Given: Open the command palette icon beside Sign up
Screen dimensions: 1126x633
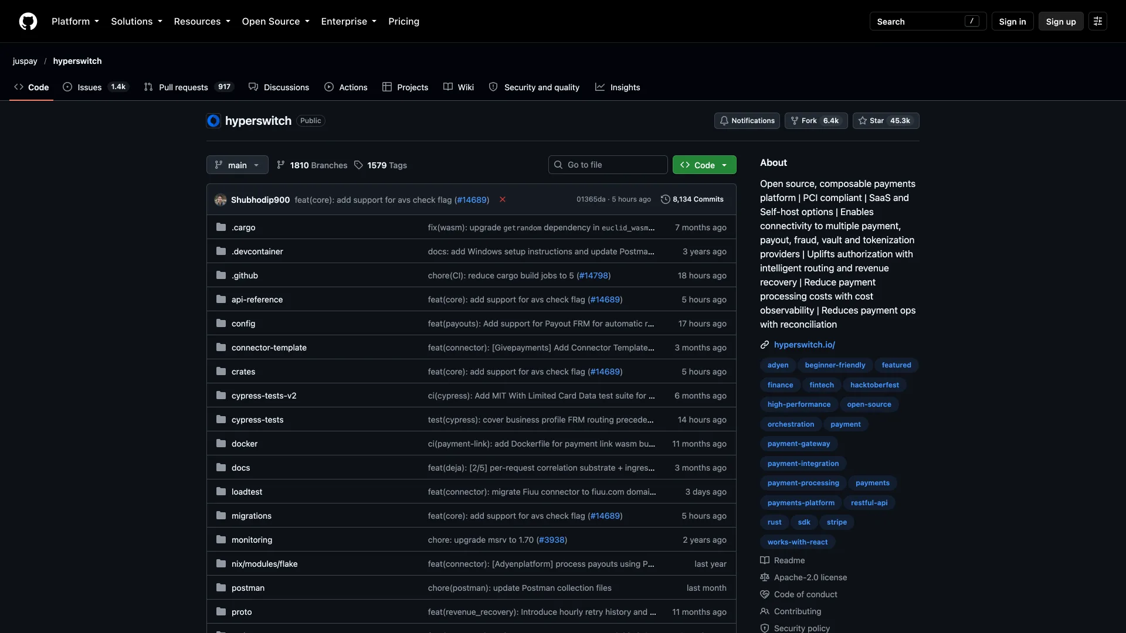Looking at the screenshot, I should click(x=1098, y=21).
